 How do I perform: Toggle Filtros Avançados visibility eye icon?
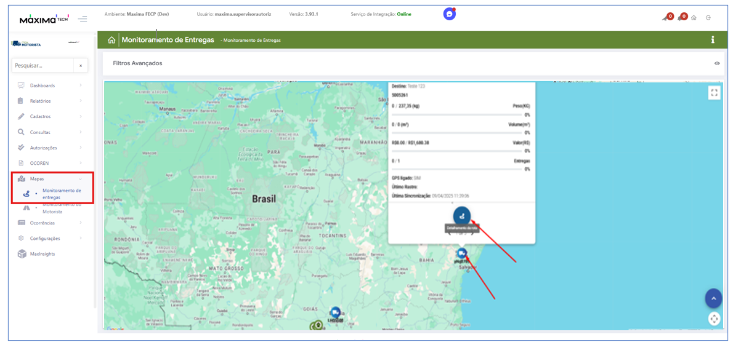pyautogui.click(x=717, y=63)
